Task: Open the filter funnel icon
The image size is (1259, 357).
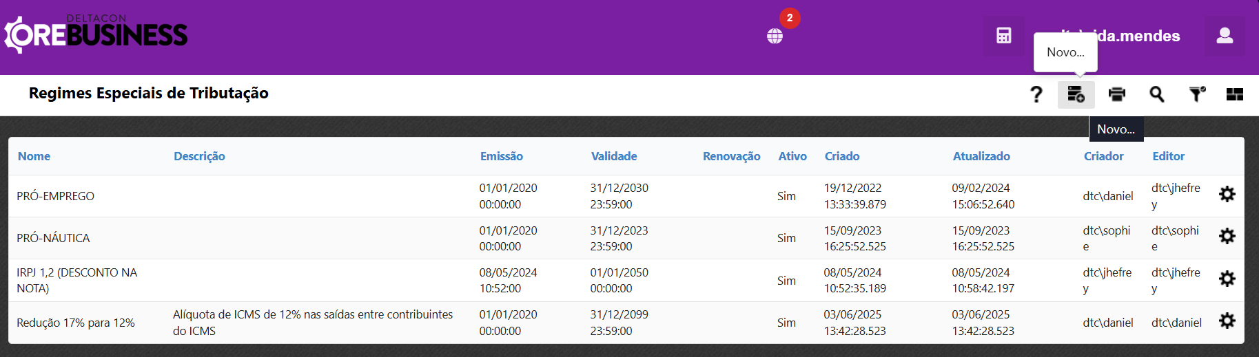Action: click(x=1197, y=94)
